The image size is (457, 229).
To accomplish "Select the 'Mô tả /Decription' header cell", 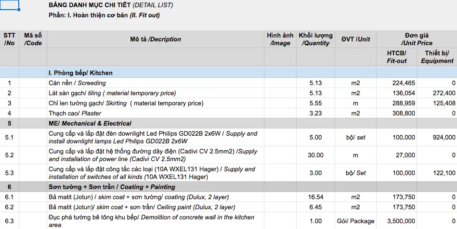I will (156, 39).
